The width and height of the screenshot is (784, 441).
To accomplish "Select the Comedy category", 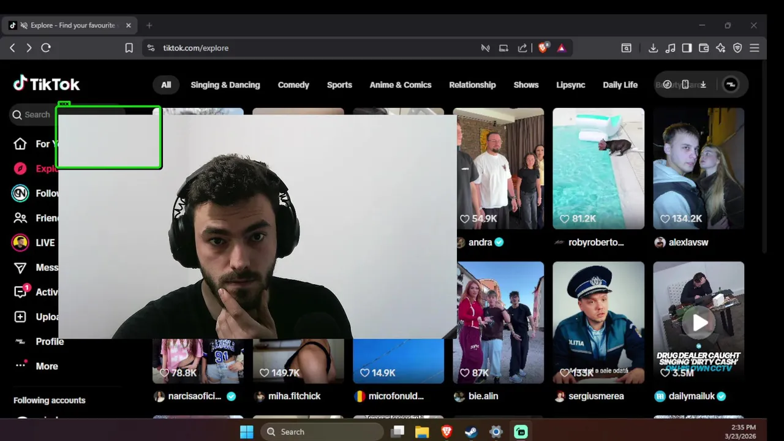I will (x=293, y=85).
